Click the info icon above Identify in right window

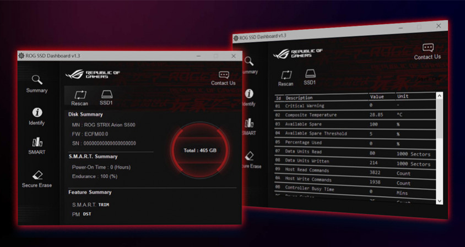coord(250,94)
